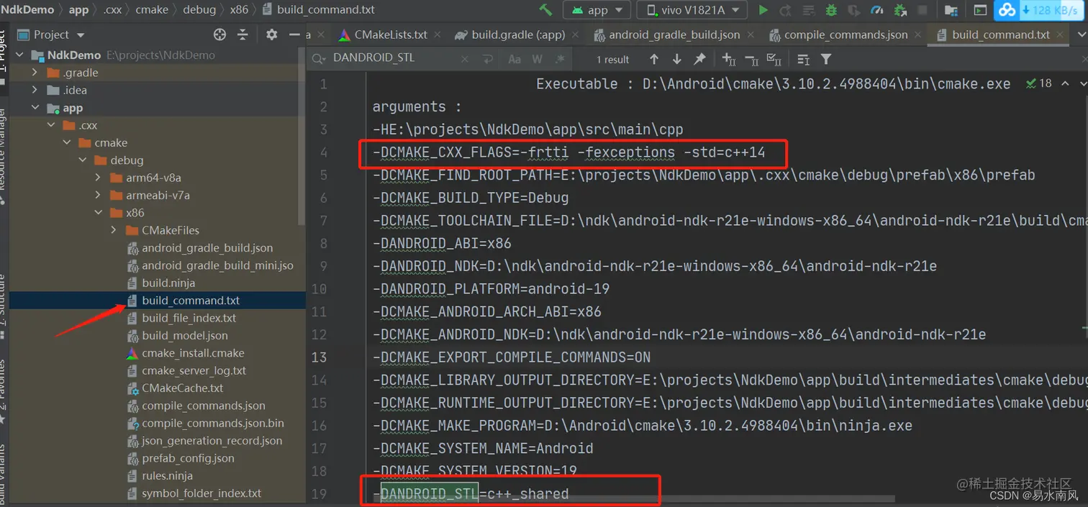Click x86 breadcrumb in navigation bar

(237, 9)
